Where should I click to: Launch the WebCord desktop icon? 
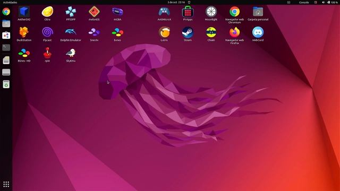click(258, 32)
